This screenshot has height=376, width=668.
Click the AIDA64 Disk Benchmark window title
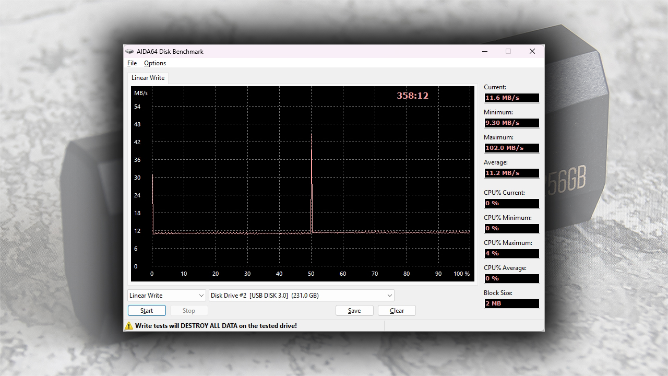[x=170, y=51]
